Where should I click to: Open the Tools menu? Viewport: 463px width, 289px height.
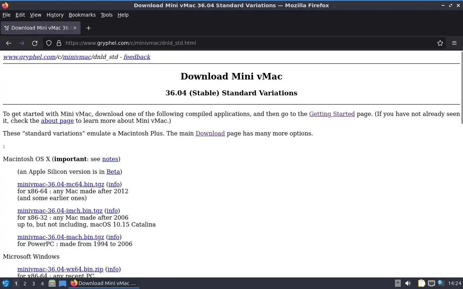(106, 15)
